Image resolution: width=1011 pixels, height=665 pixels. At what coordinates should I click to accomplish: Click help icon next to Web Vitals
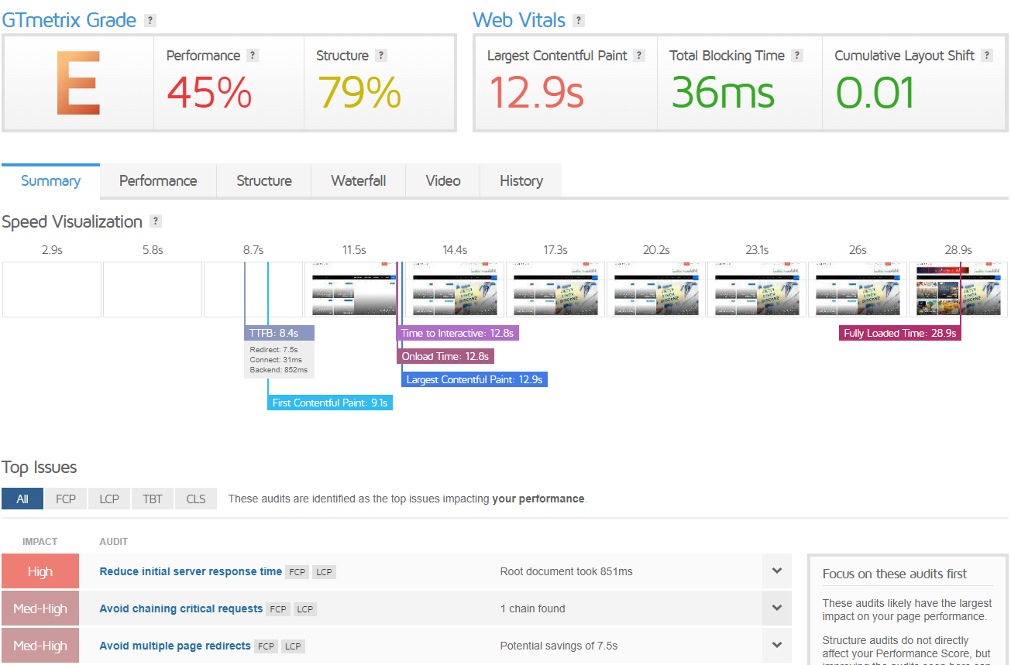(578, 21)
